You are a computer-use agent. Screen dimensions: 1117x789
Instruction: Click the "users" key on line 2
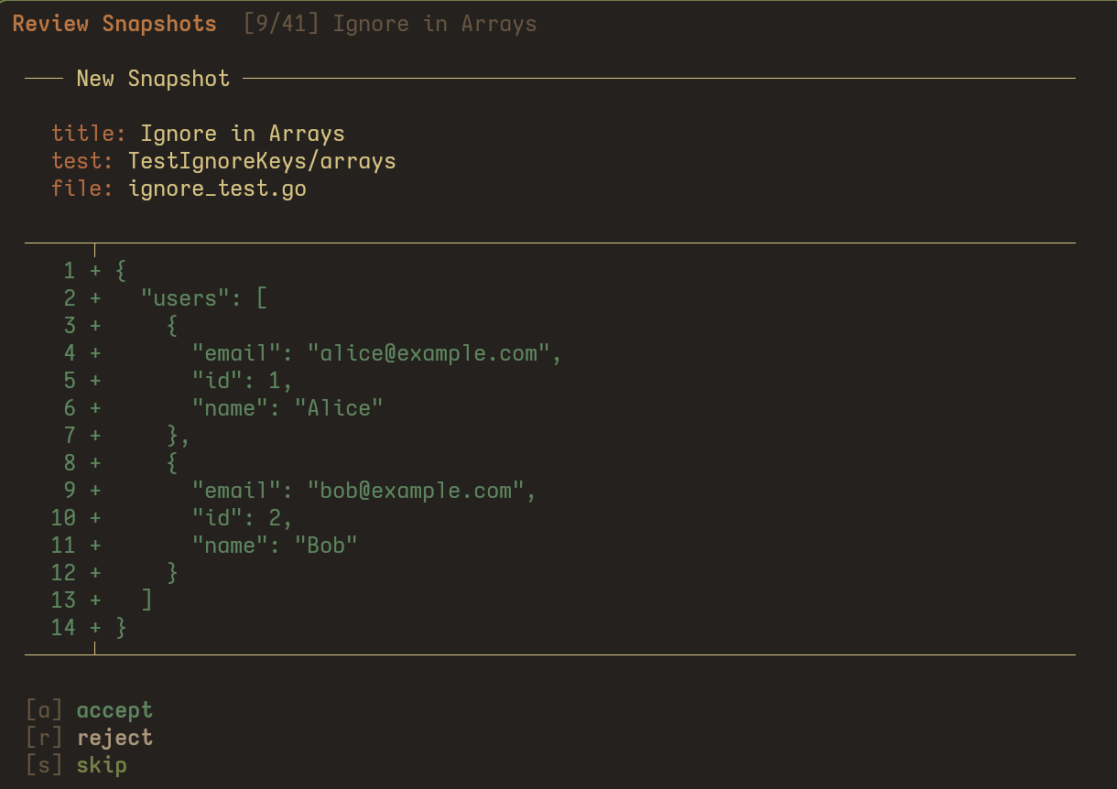185,298
